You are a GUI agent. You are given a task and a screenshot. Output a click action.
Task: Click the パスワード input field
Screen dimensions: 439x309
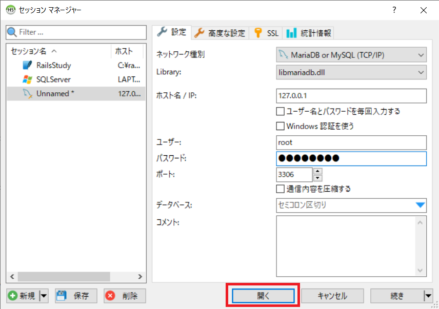click(351, 158)
